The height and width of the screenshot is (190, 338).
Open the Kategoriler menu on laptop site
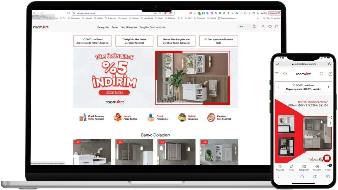pos(103,27)
